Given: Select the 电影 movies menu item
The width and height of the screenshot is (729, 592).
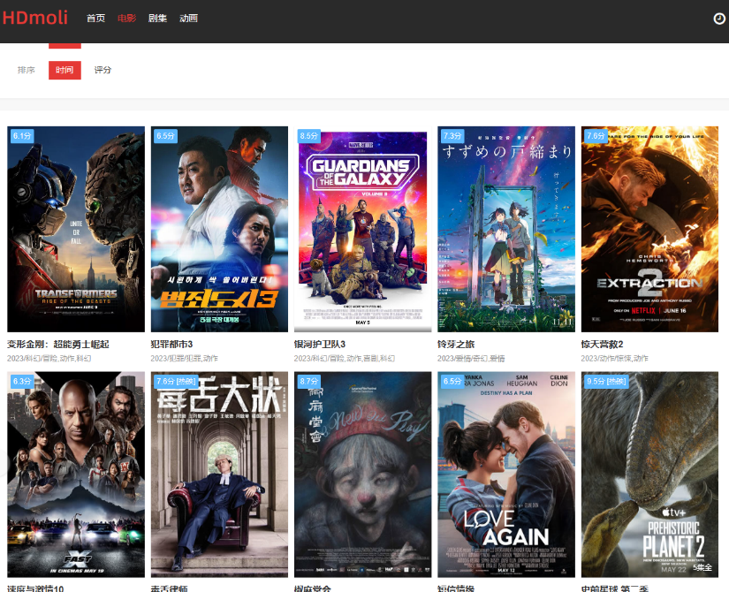Looking at the screenshot, I should (x=126, y=19).
